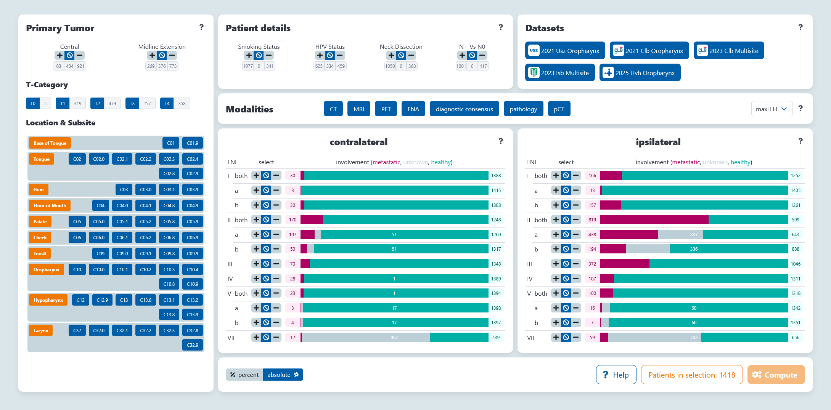Click the plus icon under Smoking Status
Viewport: 831px width, 410px height.
[x=249, y=55]
